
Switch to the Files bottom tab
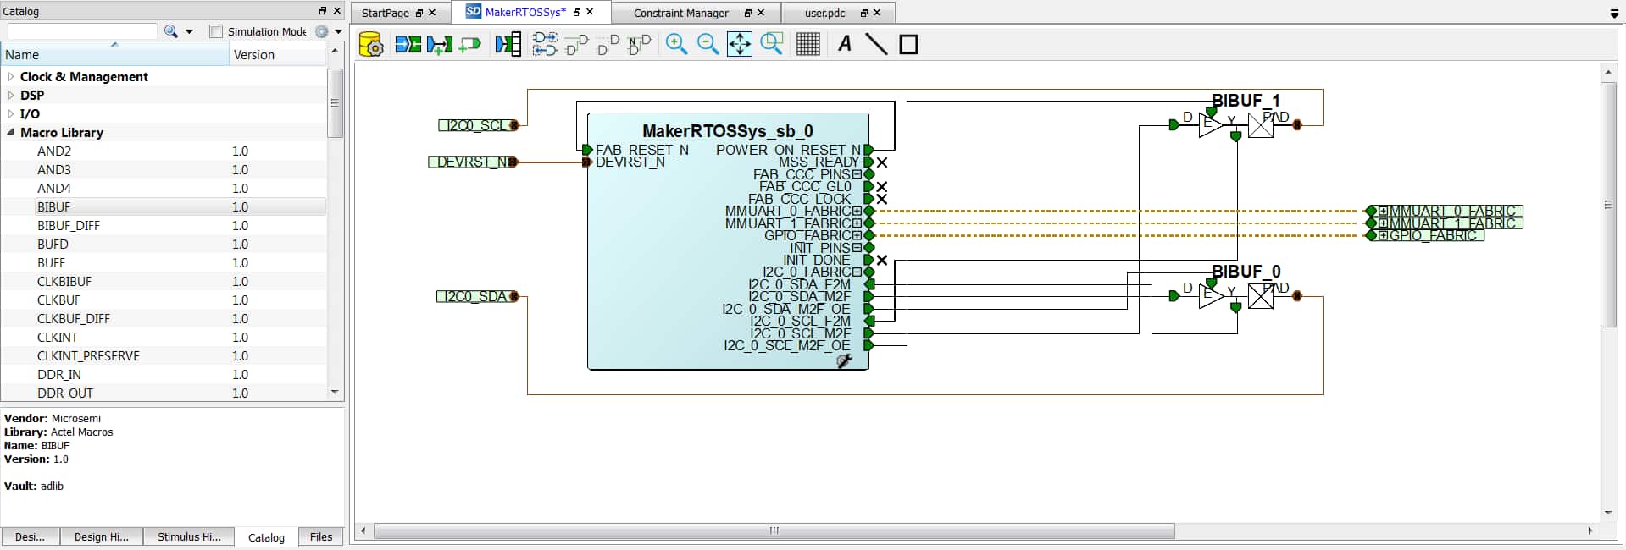click(x=321, y=536)
